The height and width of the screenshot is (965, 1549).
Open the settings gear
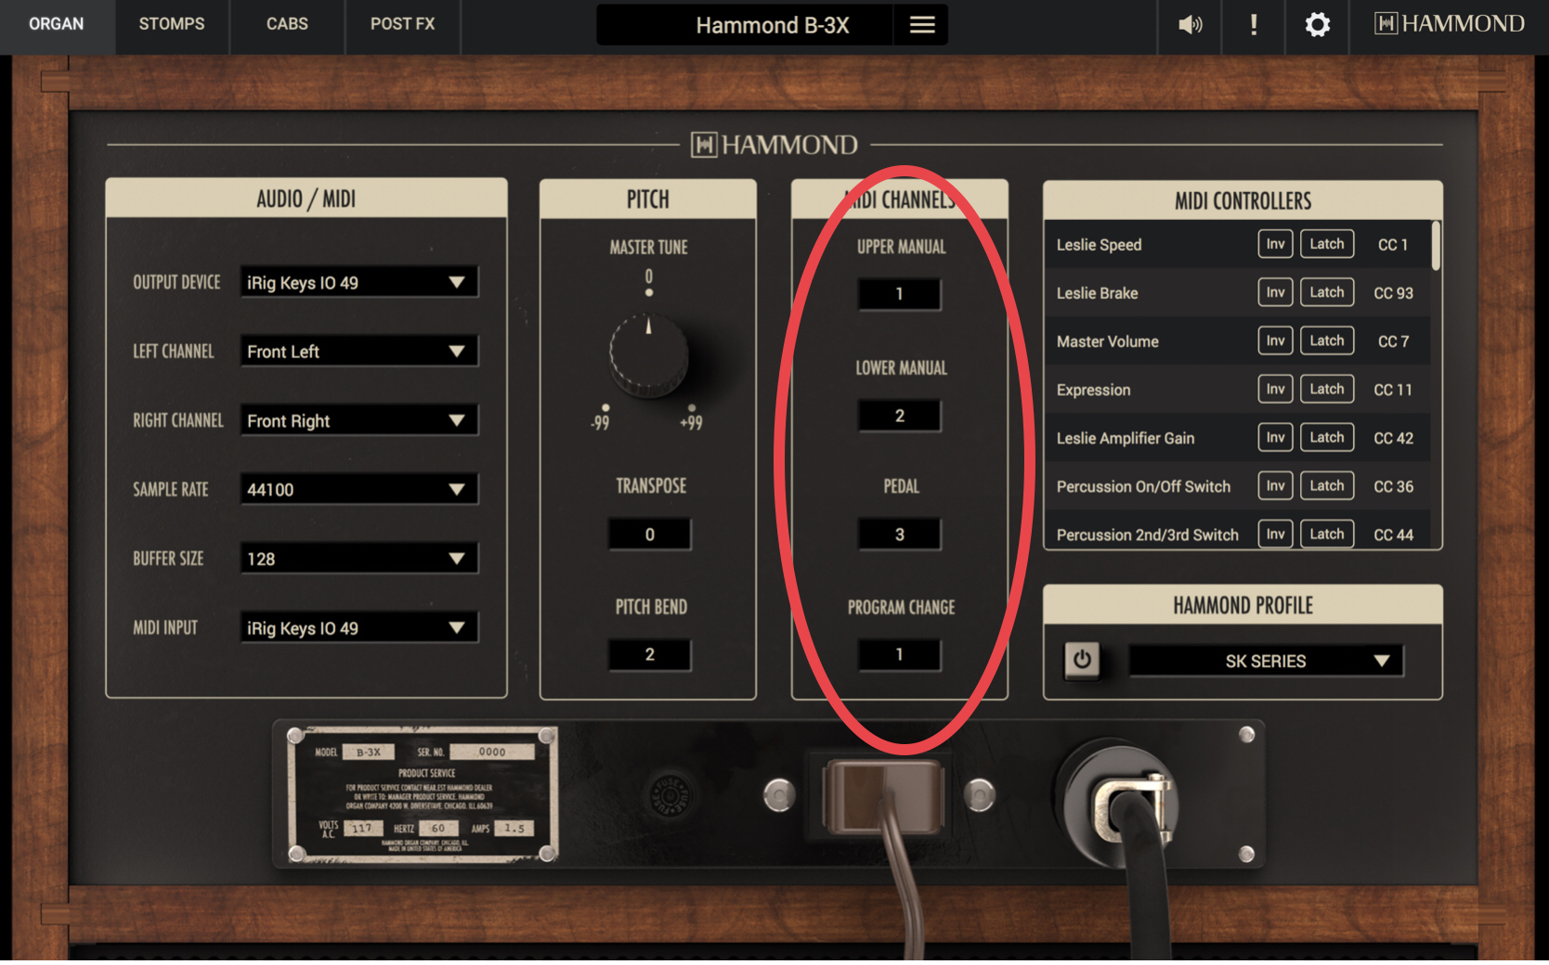(x=1317, y=25)
